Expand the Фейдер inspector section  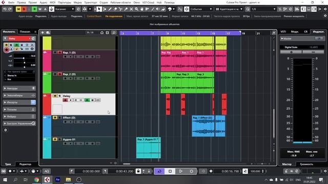[19, 117]
